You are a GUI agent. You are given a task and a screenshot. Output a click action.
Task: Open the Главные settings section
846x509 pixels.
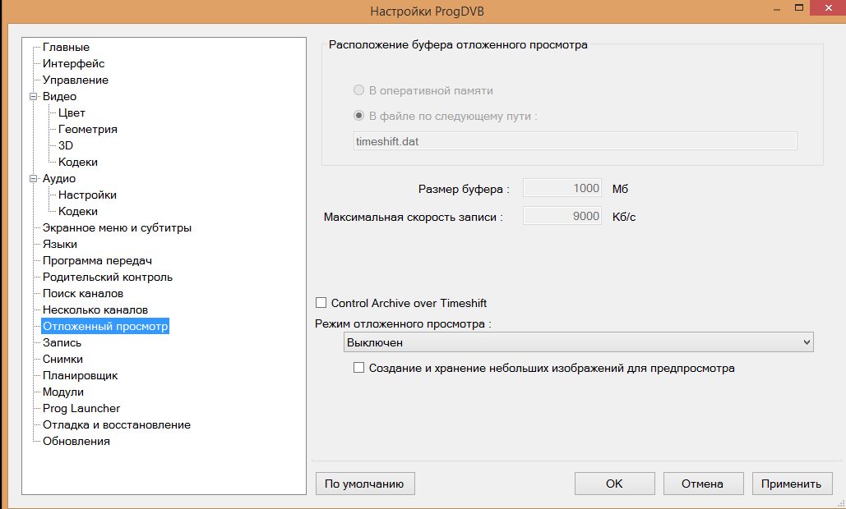point(66,48)
